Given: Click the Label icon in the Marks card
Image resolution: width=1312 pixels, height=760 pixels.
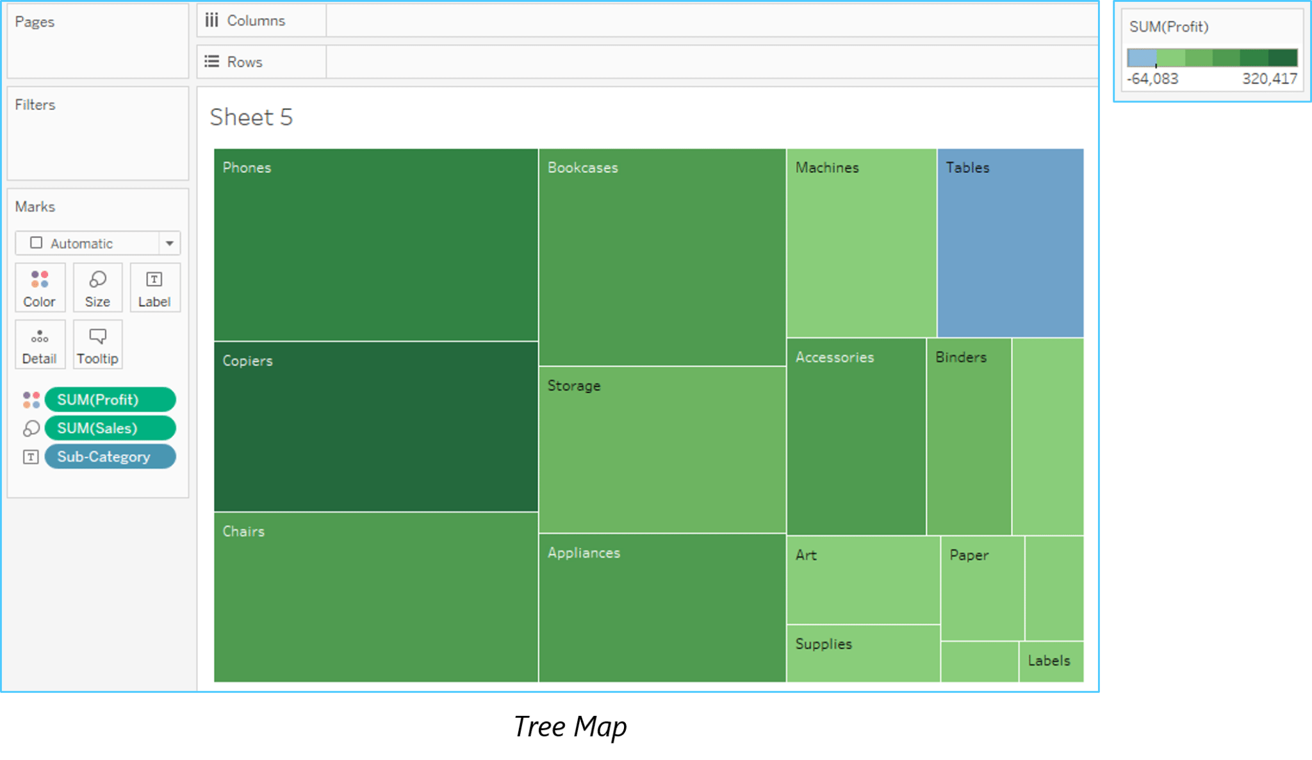Looking at the screenshot, I should point(154,287).
